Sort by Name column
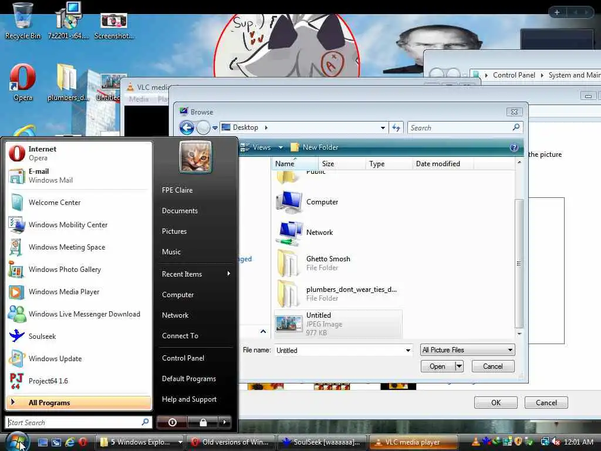 pos(295,164)
